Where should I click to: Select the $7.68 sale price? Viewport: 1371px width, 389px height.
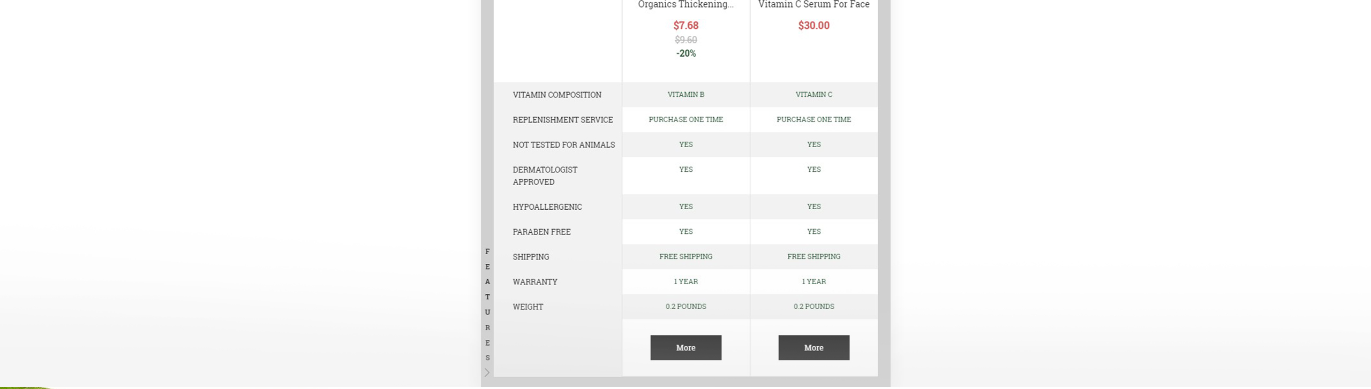tap(685, 26)
